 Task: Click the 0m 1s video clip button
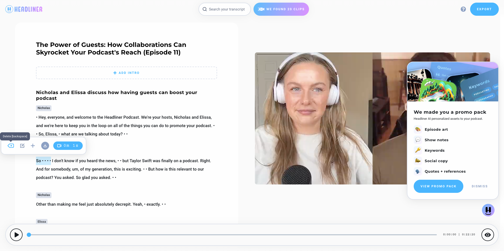(x=68, y=146)
